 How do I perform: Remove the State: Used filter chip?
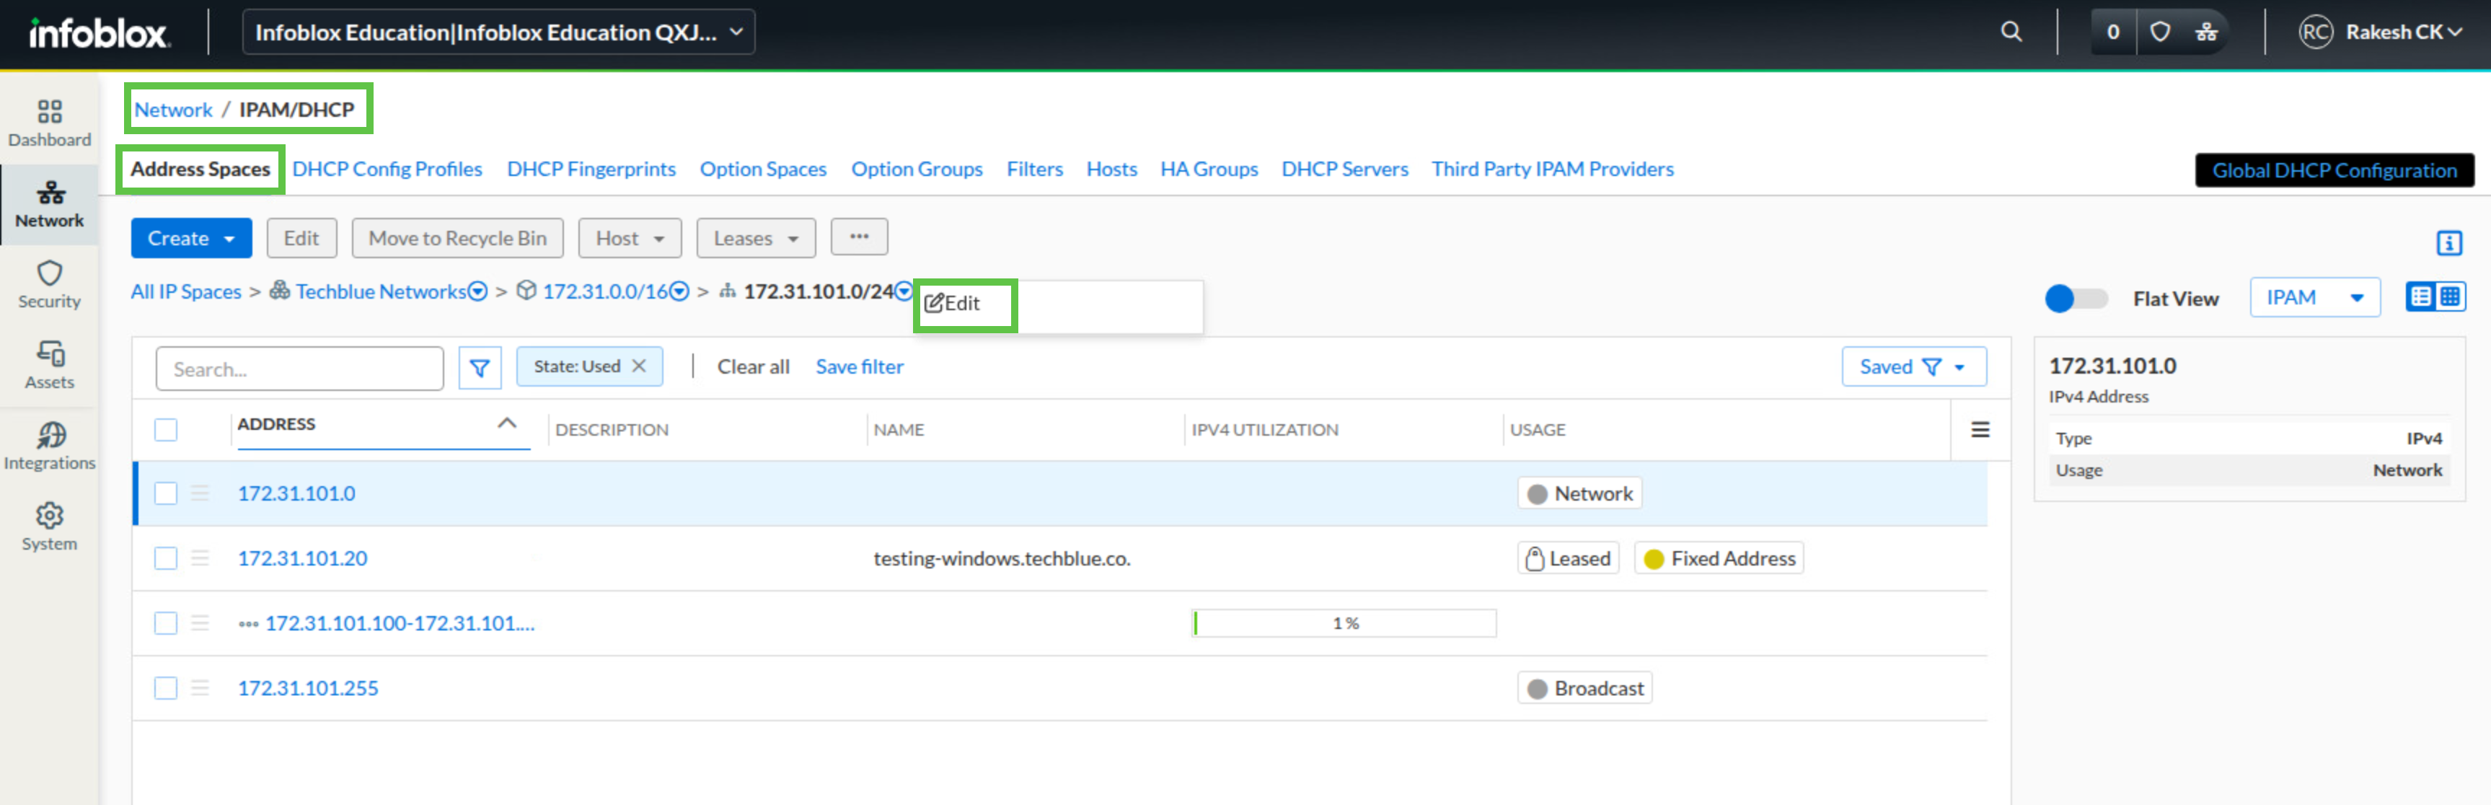click(x=639, y=366)
